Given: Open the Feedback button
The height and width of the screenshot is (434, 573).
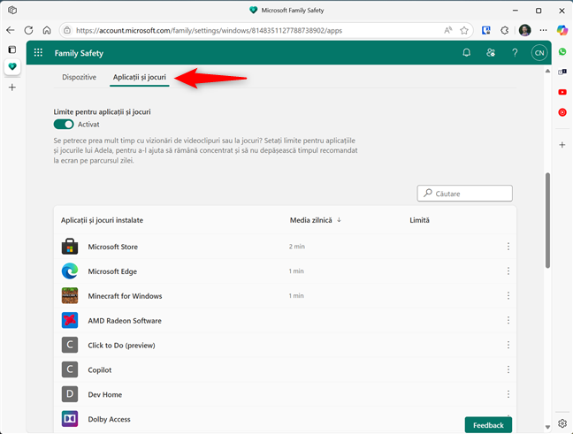Looking at the screenshot, I should click(488, 425).
